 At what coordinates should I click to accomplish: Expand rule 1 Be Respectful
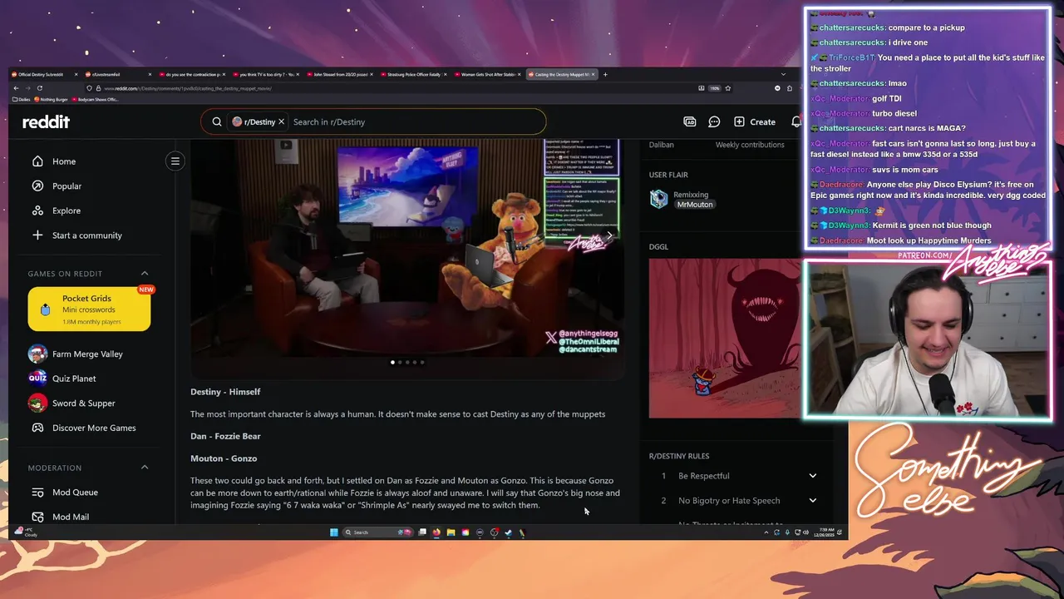(813, 476)
